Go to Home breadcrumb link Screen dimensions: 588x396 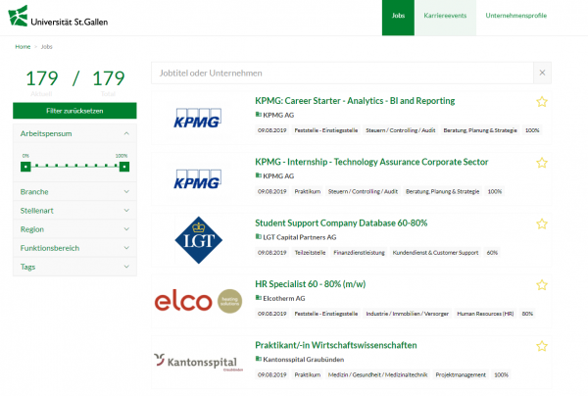(23, 46)
